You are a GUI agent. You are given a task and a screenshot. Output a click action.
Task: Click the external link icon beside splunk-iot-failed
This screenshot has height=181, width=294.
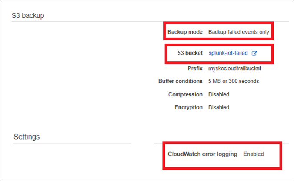coord(254,53)
